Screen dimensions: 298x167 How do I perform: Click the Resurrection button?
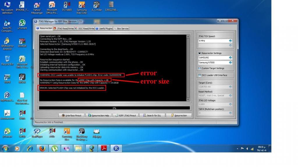pos(179,115)
